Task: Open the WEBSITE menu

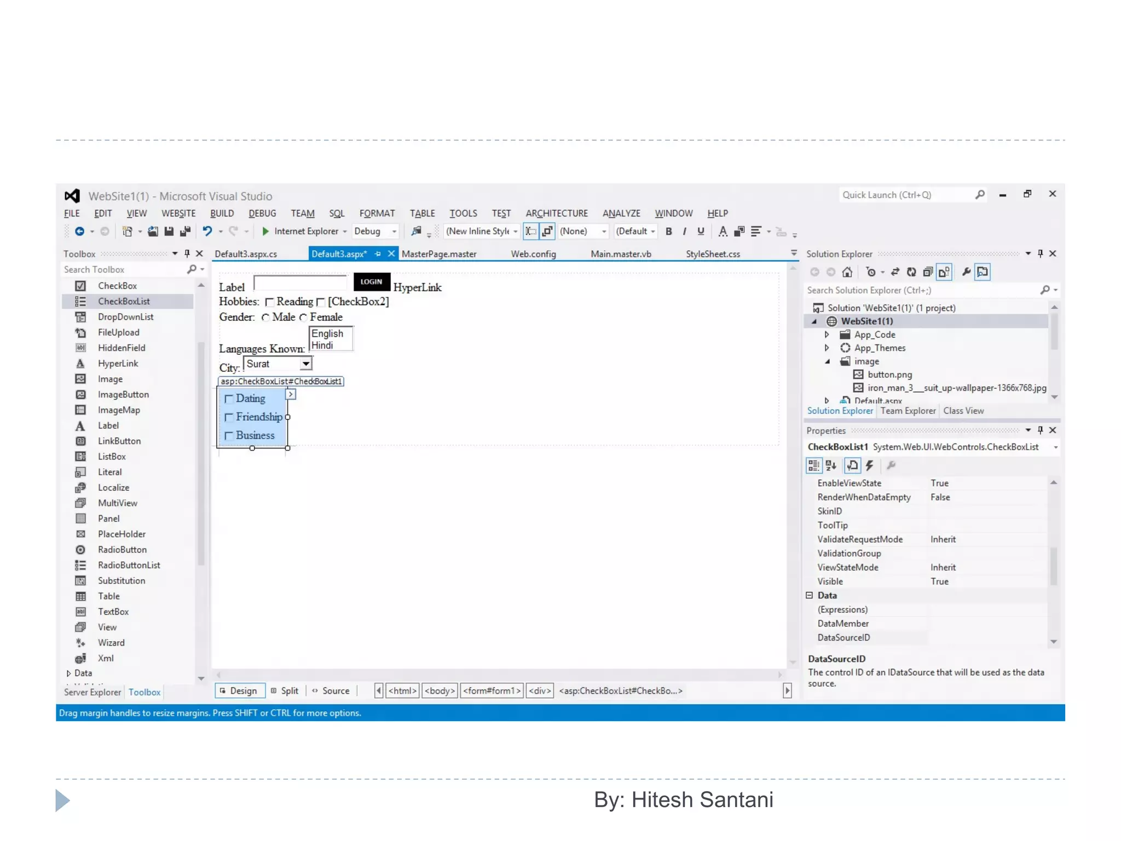Action: (178, 213)
